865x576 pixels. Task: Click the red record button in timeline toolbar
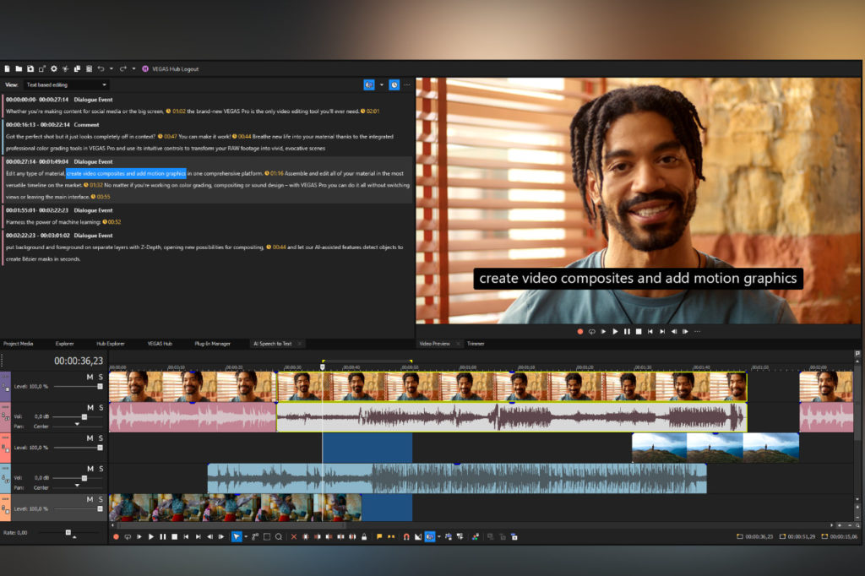click(x=116, y=537)
